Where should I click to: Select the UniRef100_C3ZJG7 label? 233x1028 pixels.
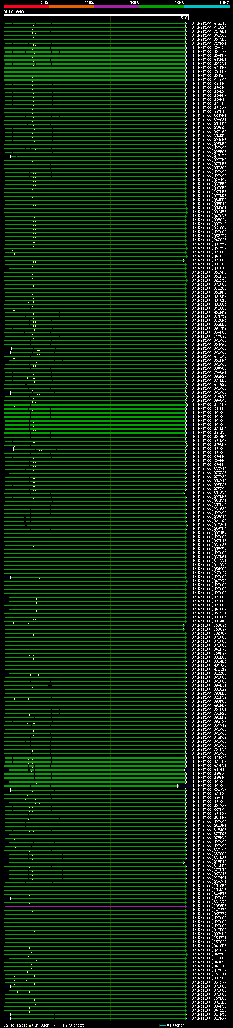pyautogui.click(x=209, y=633)
